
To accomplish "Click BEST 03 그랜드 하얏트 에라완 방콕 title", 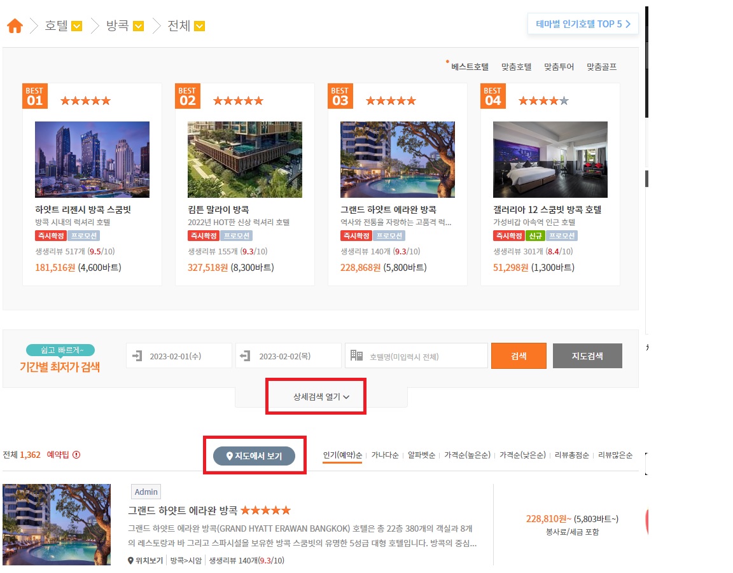I will [388, 209].
